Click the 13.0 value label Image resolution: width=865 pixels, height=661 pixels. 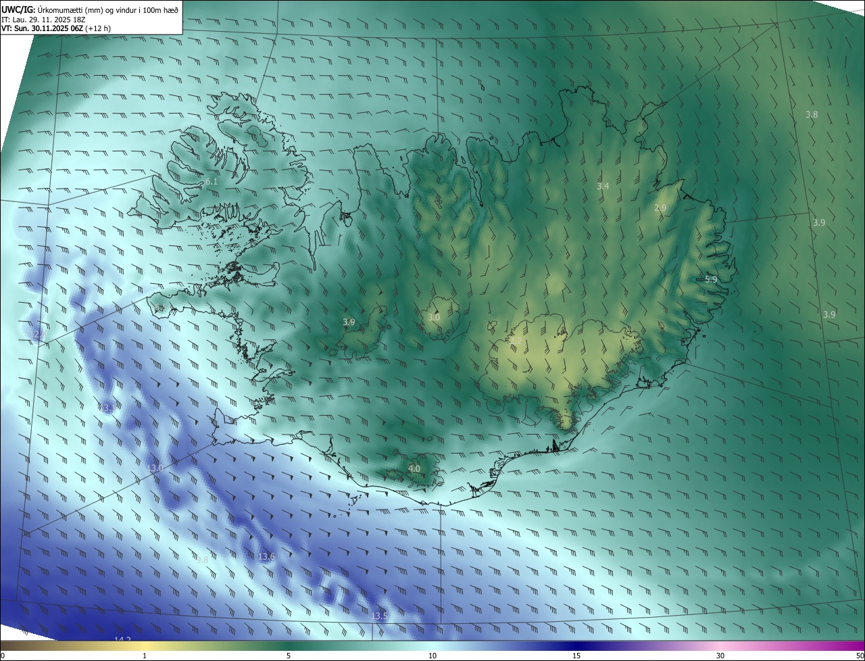click(155, 468)
